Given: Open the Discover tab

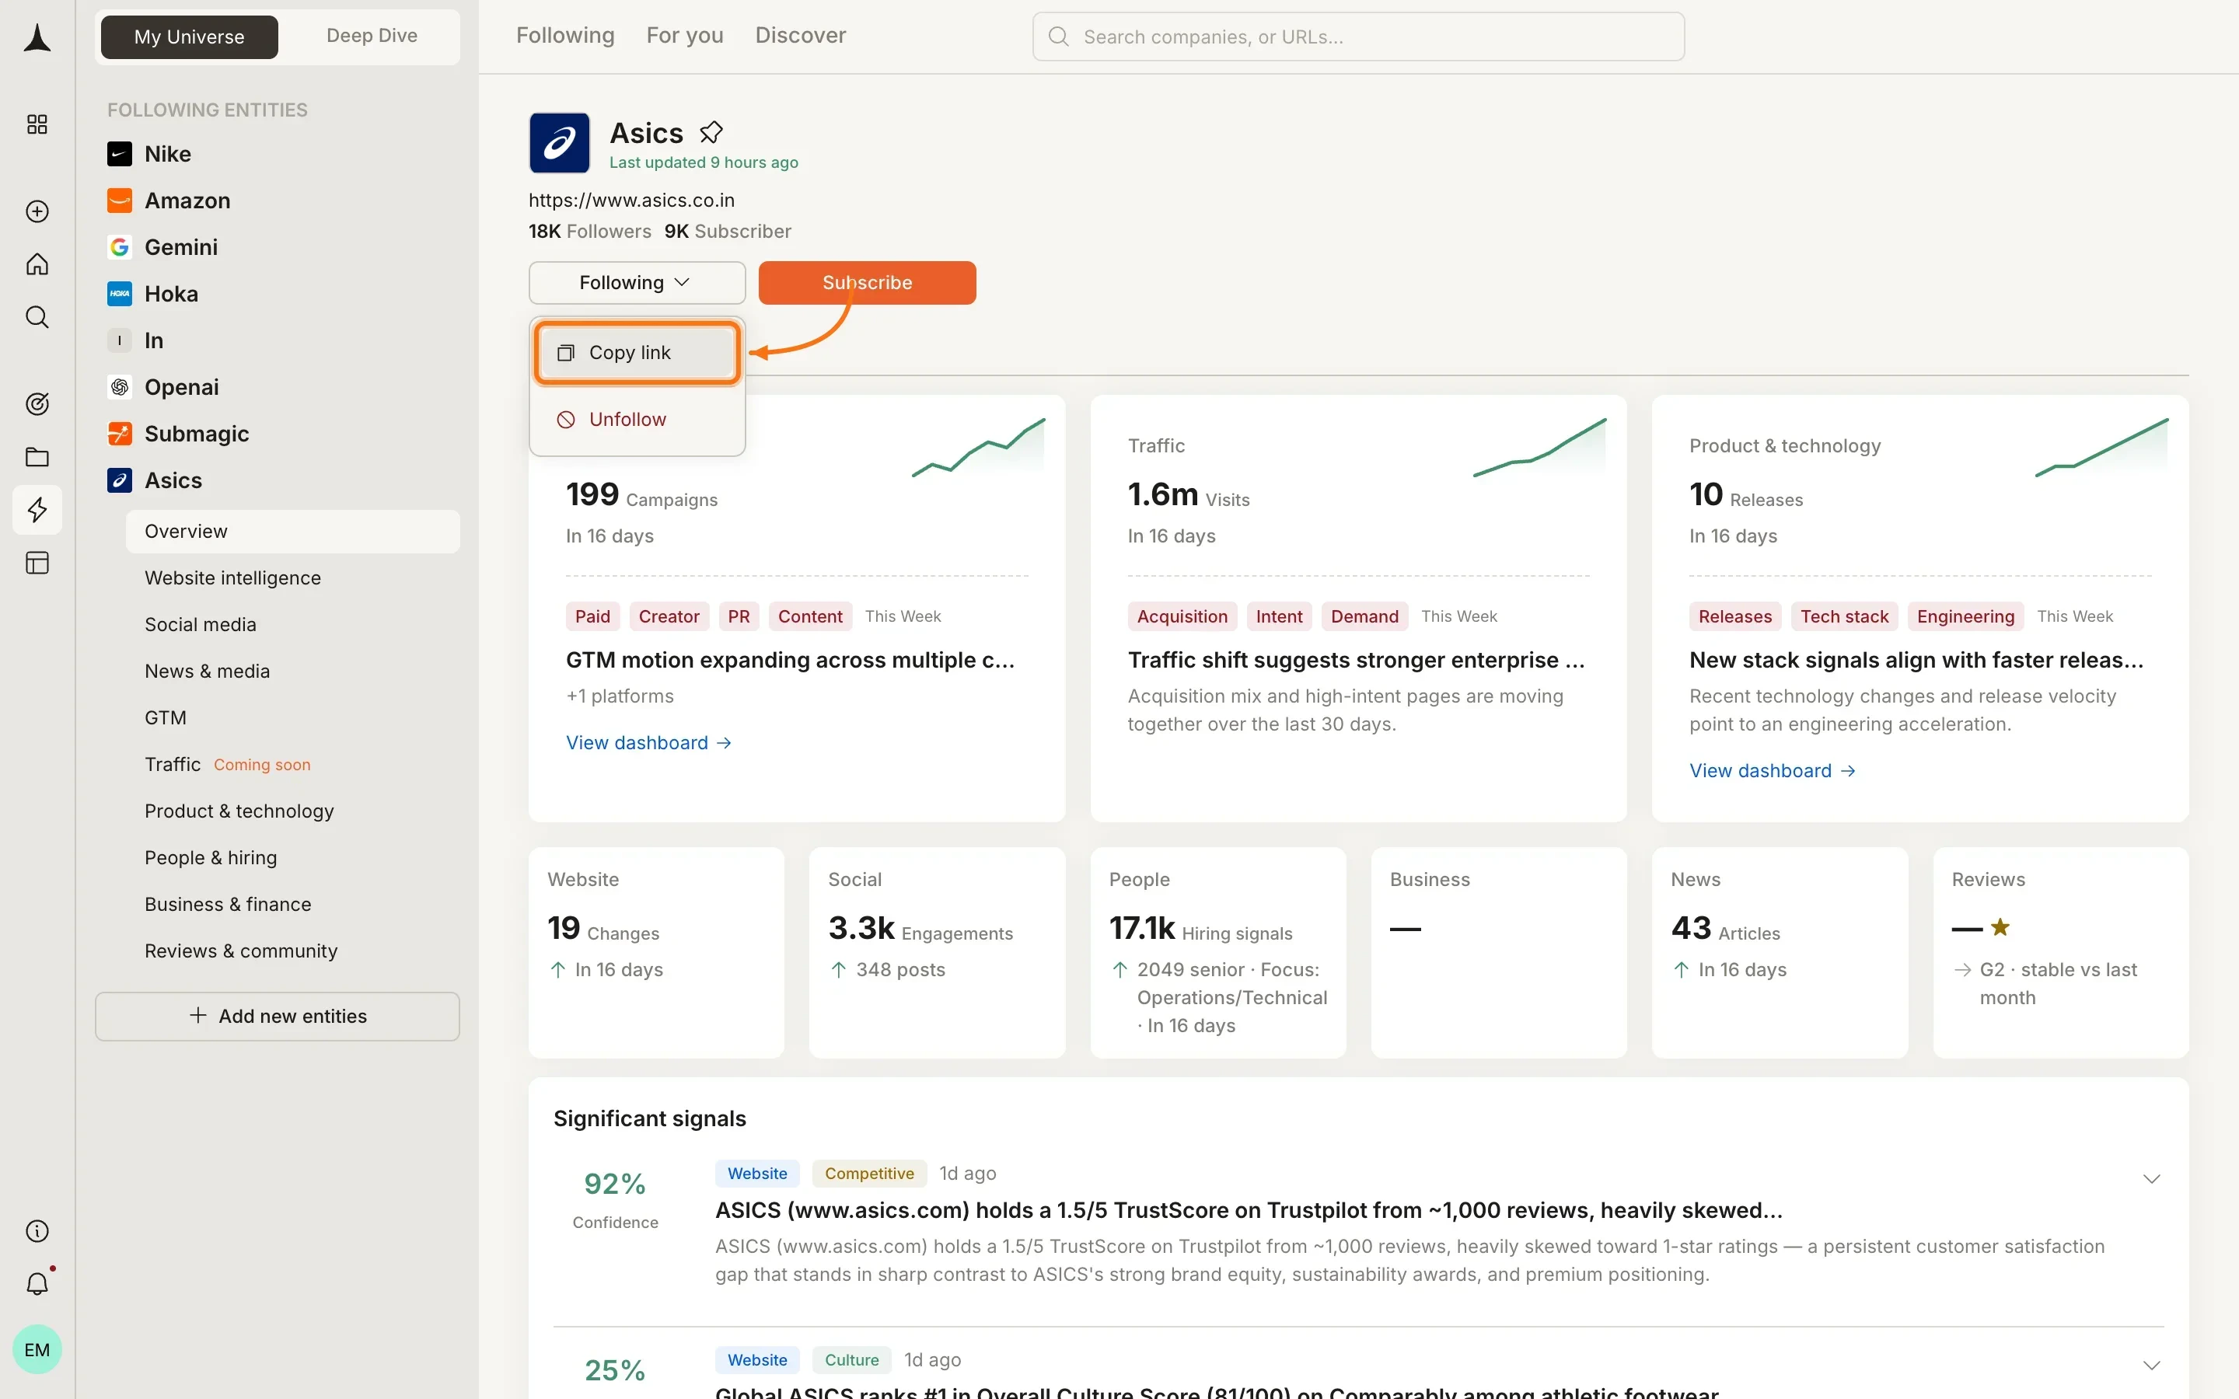Looking at the screenshot, I should pos(800,35).
